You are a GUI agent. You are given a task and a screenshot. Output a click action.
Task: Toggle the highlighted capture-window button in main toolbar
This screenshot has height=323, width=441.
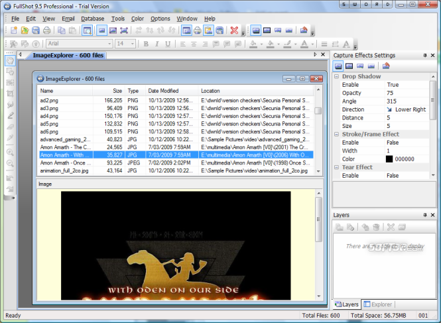(186, 30)
